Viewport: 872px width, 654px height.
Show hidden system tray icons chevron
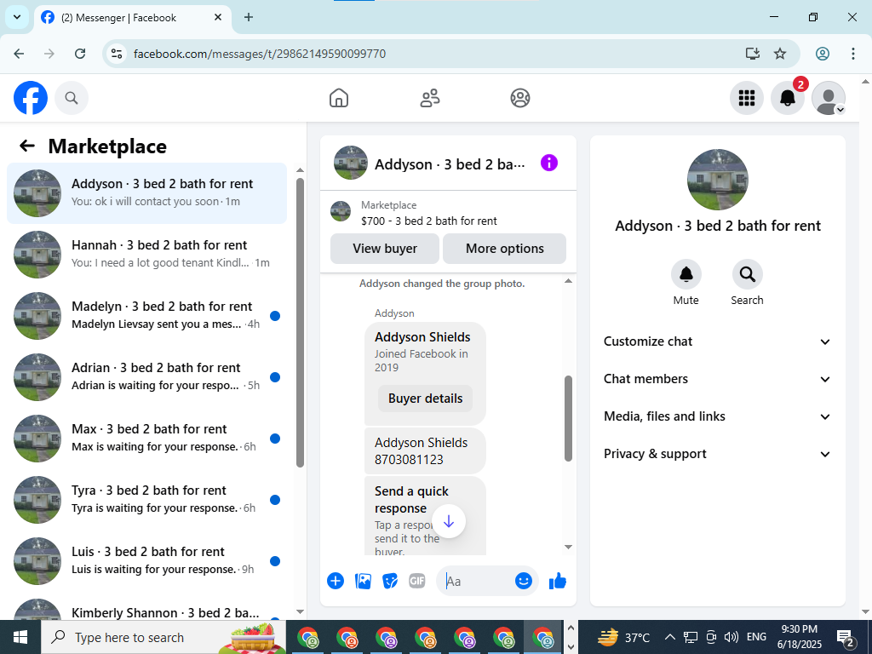[670, 637]
